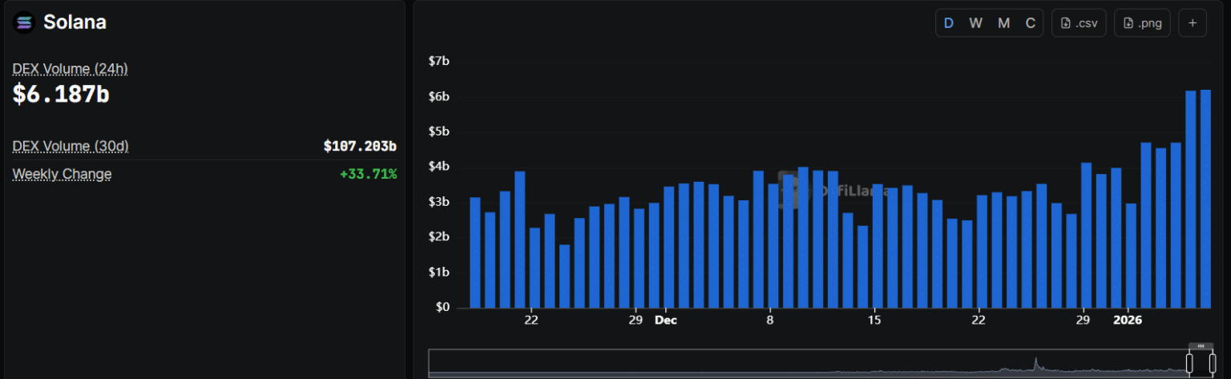Click the shortest bar below $2b
The image size is (1231, 379).
pyautogui.click(x=564, y=276)
